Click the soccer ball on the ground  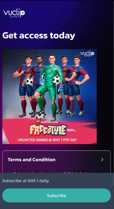pyautogui.click(x=40, y=116)
